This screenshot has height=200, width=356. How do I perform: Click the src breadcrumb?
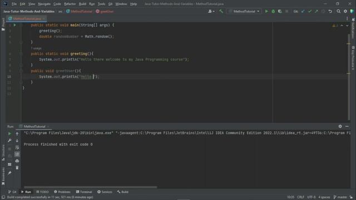[x=61, y=11]
